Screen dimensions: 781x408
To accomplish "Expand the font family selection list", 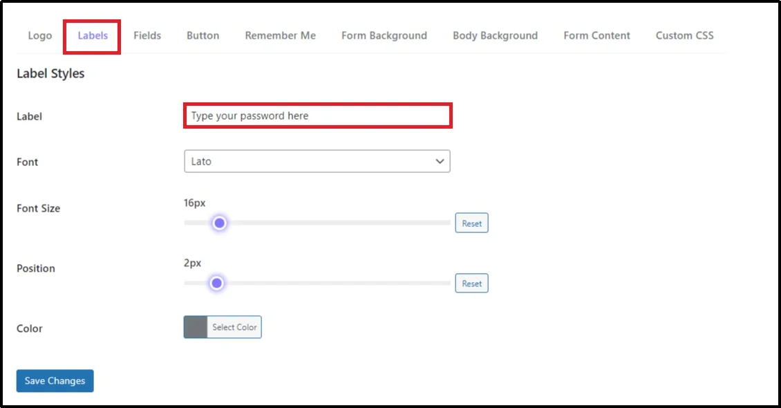I will tap(317, 160).
